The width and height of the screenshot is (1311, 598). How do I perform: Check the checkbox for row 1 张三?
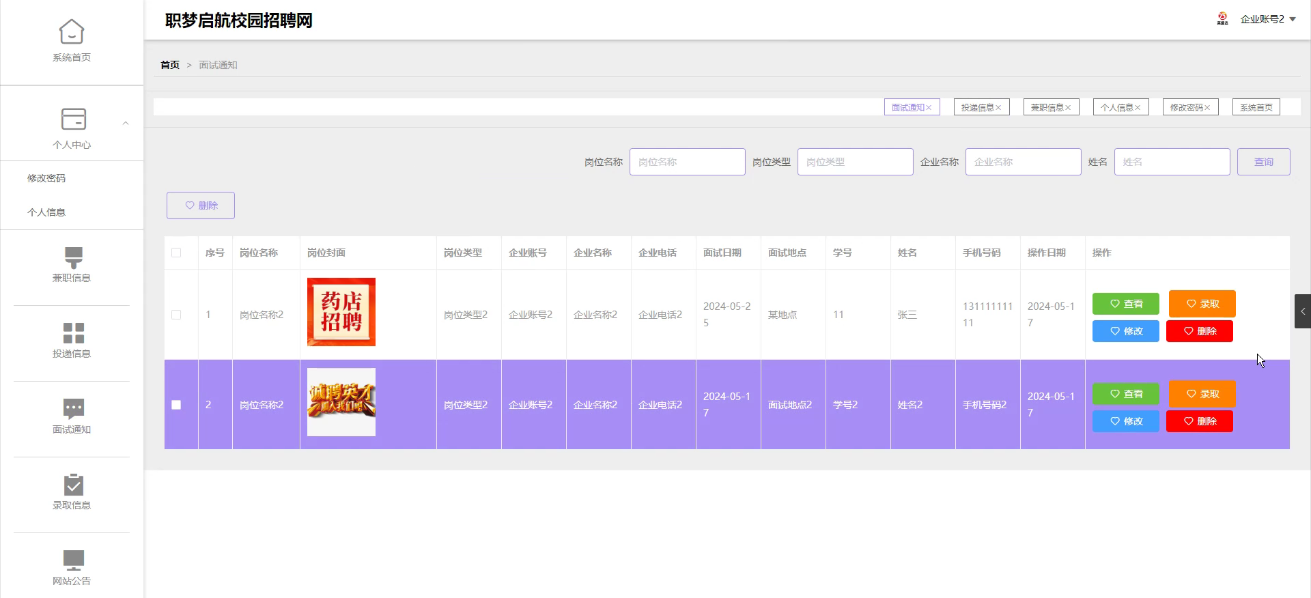(176, 315)
